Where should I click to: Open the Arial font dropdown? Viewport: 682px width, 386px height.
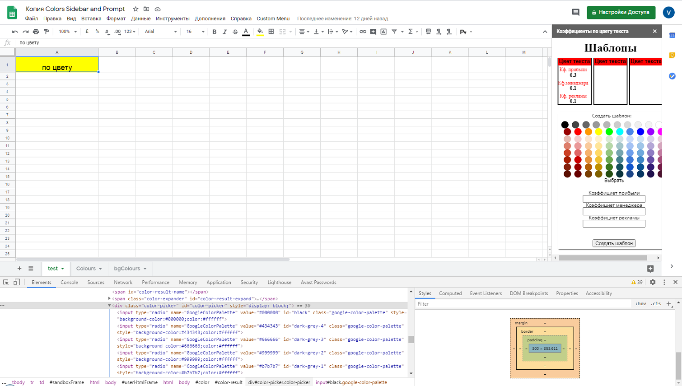(161, 32)
